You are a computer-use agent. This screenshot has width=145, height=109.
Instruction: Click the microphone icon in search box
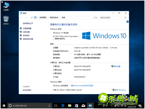(x=49, y=106)
